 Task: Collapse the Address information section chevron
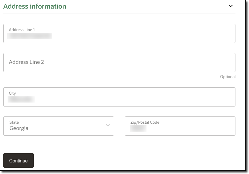(x=230, y=6)
